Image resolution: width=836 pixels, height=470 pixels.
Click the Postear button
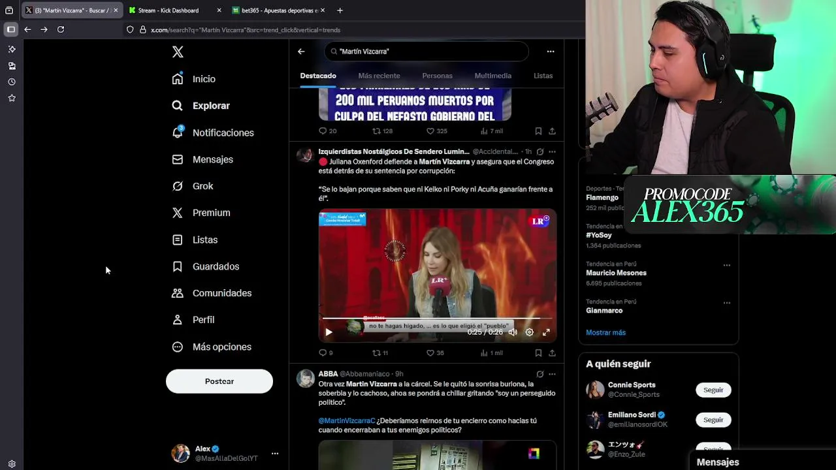pos(219,381)
